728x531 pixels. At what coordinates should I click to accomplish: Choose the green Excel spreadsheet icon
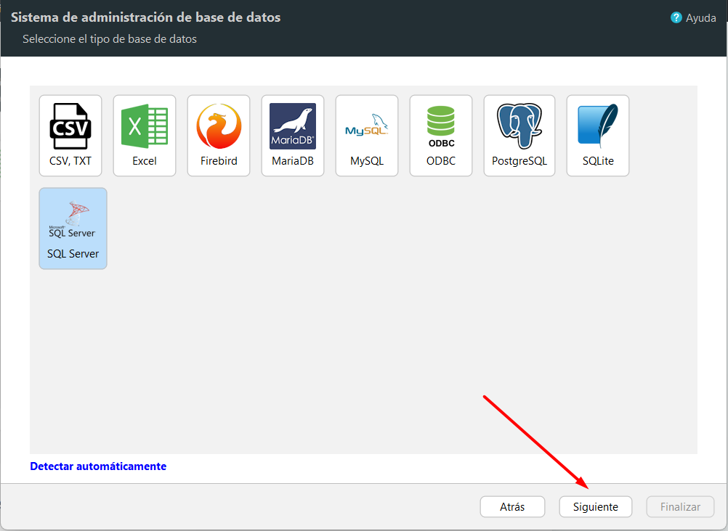145,126
